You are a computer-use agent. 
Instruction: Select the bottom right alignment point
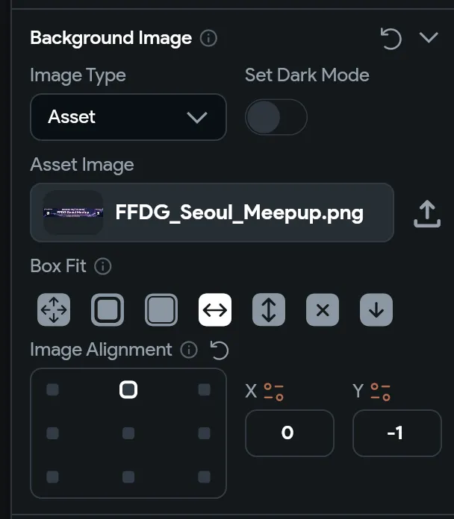[x=204, y=476]
